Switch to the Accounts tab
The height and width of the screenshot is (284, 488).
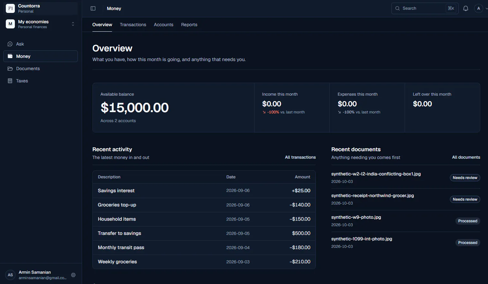[x=164, y=25]
